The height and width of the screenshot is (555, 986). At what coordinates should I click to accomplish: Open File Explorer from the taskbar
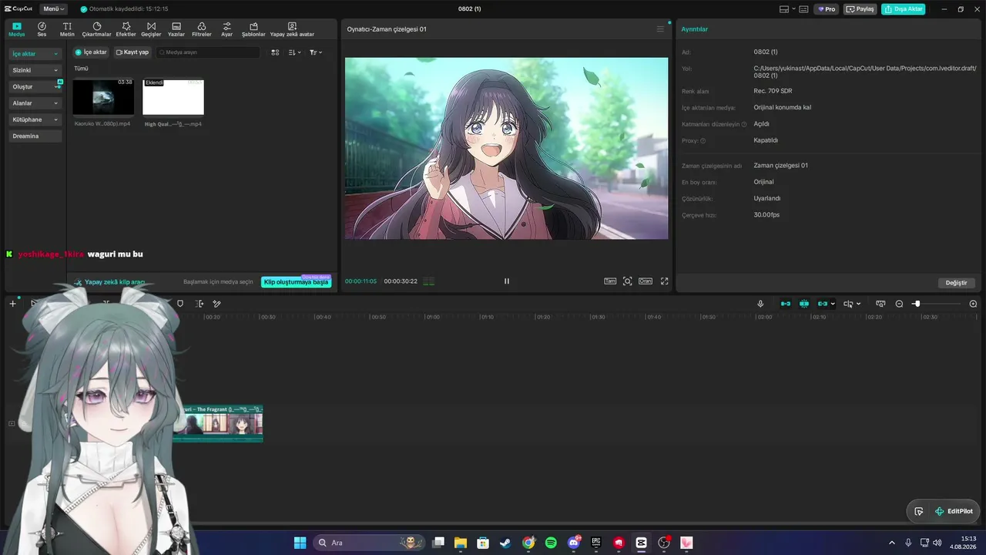point(460,543)
